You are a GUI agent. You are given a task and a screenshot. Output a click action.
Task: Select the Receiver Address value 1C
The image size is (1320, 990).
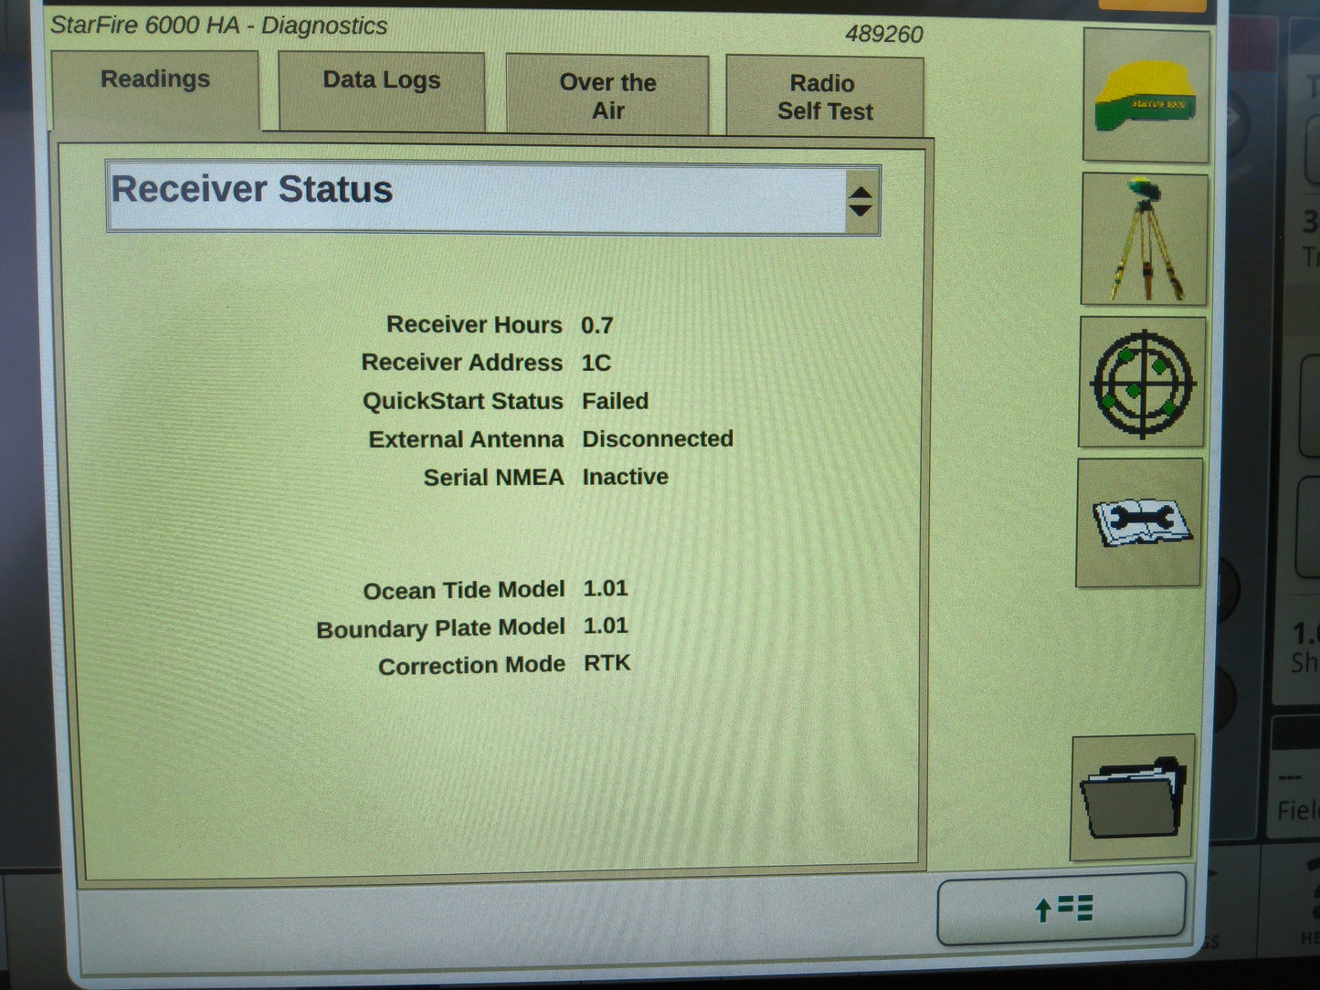click(x=596, y=363)
